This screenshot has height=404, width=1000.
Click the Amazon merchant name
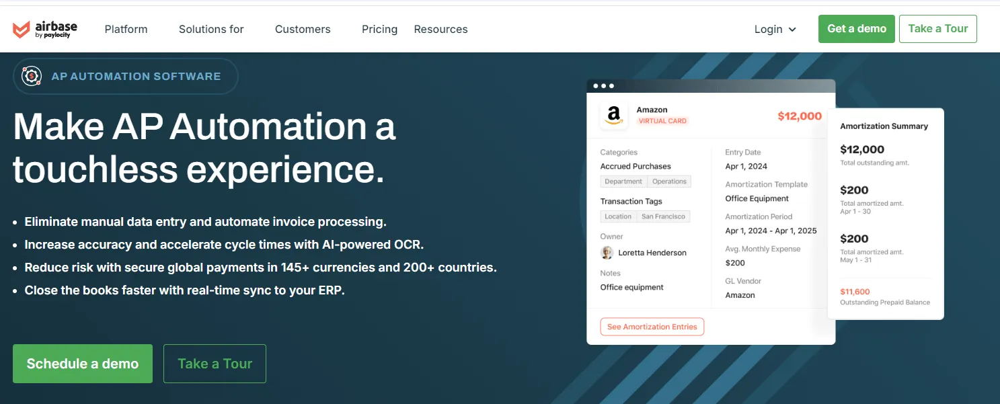652,110
